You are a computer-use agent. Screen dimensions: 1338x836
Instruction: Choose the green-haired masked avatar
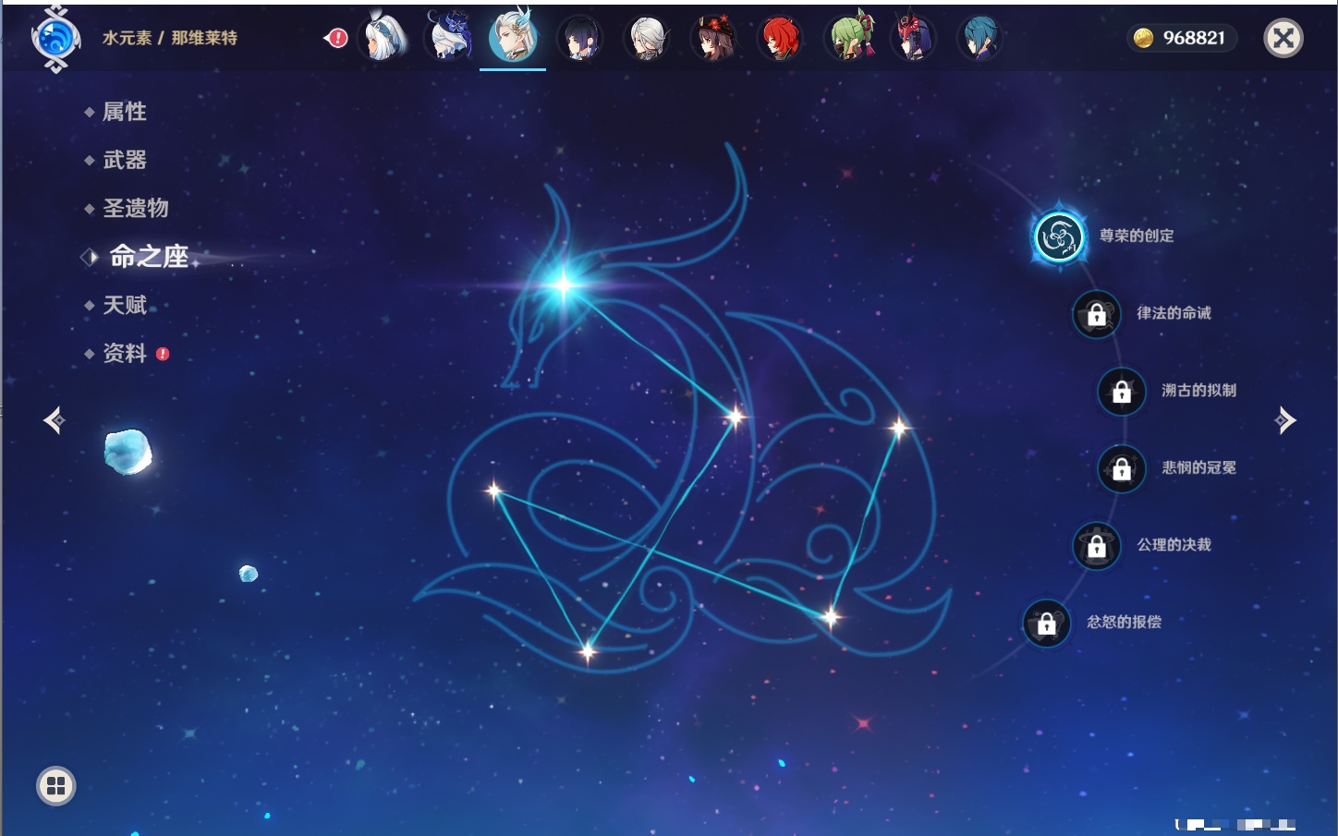click(x=848, y=38)
